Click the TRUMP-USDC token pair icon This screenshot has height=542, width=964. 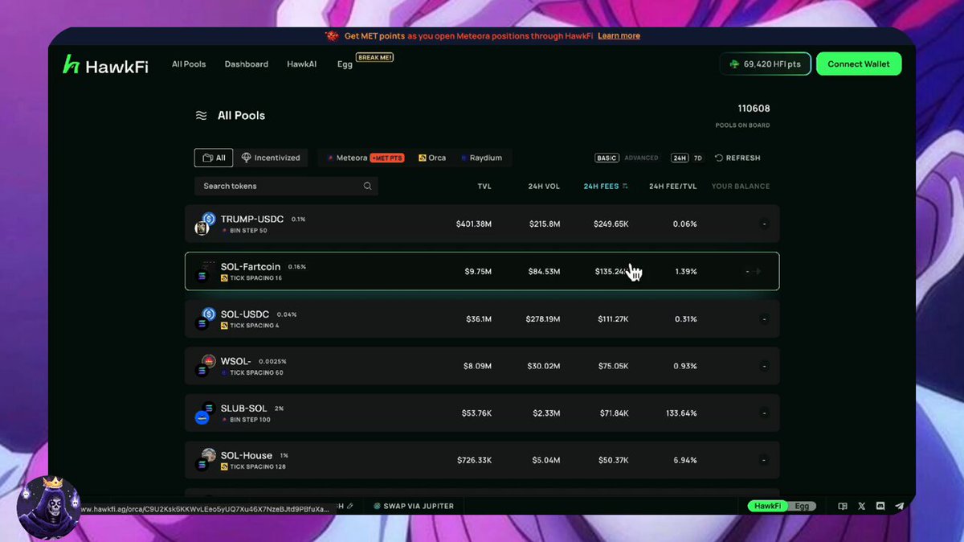204,224
